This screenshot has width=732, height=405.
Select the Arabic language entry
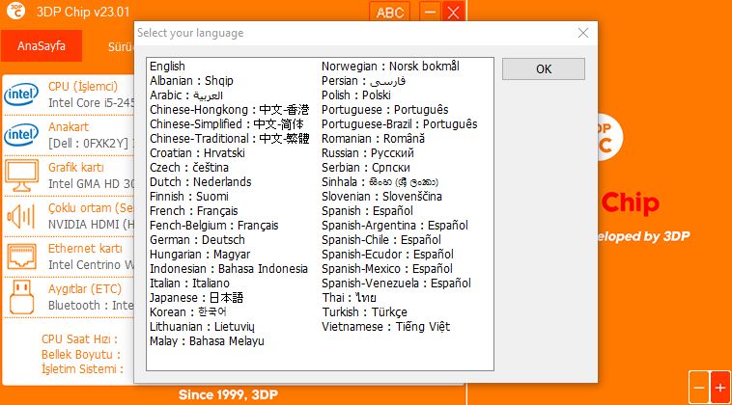coord(186,95)
